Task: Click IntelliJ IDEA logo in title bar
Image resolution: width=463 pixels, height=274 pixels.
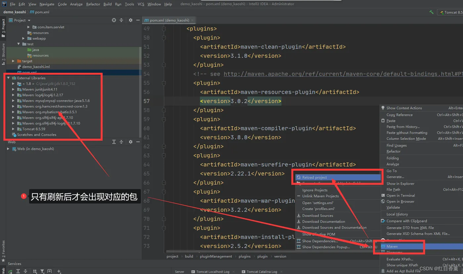Action: coord(4,4)
